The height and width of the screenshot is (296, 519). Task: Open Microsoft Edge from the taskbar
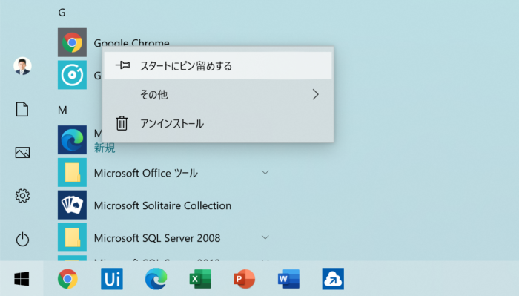tap(156, 278)
